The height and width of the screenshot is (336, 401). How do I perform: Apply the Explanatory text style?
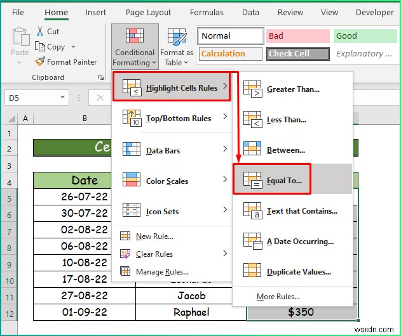coord(365,54)
